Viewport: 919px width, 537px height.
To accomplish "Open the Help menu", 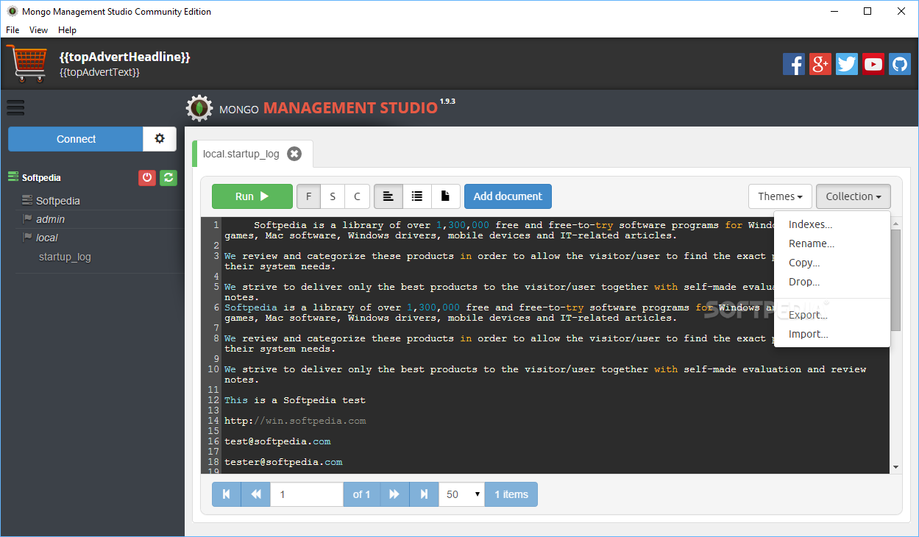I will coord(67,30).
